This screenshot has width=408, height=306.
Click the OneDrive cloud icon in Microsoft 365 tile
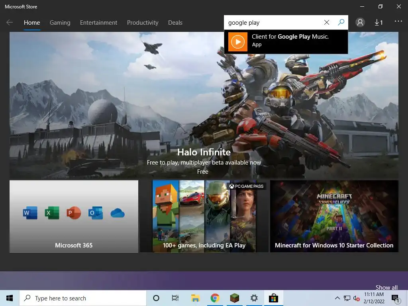[118, 213]
